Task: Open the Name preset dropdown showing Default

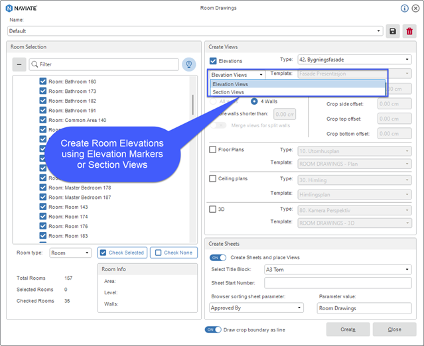Action: coord(195,31)
